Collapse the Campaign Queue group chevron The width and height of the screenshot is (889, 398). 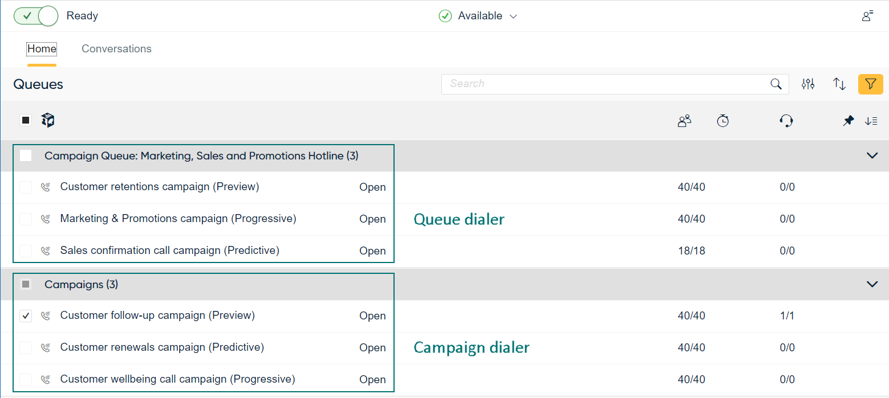click(x=872, y=155)
